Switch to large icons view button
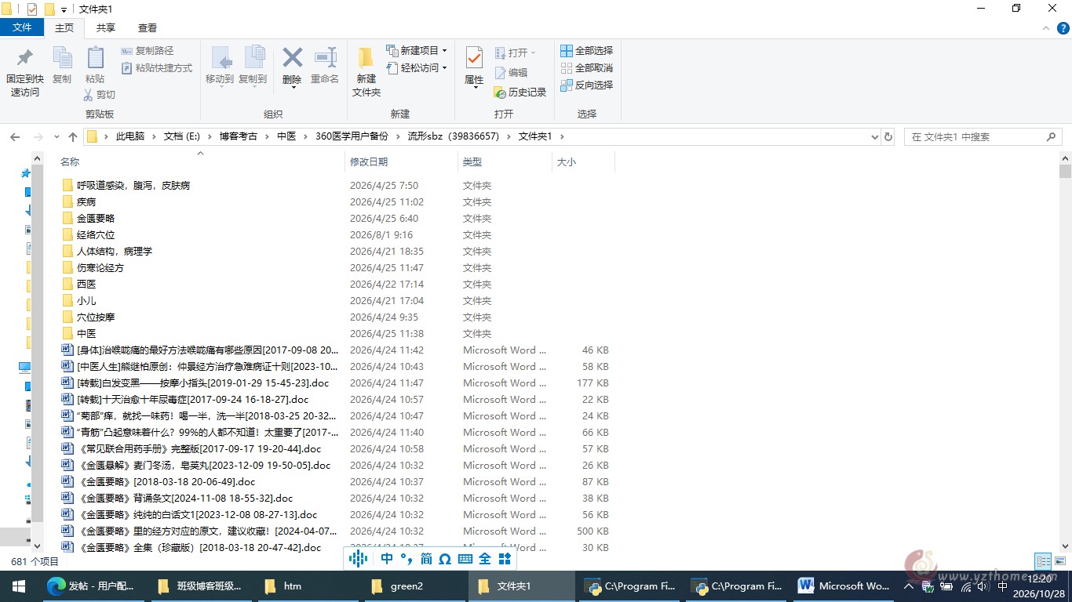1072x602 pixels. point(1060,561)
